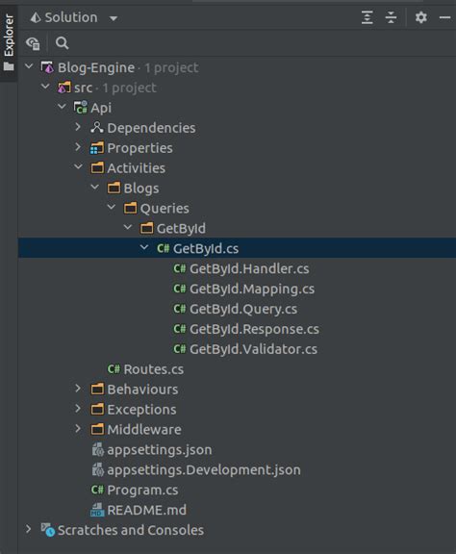456x554 pixels.
Task: Click the Collapse All toolbar icon
Action: [391, 17]
